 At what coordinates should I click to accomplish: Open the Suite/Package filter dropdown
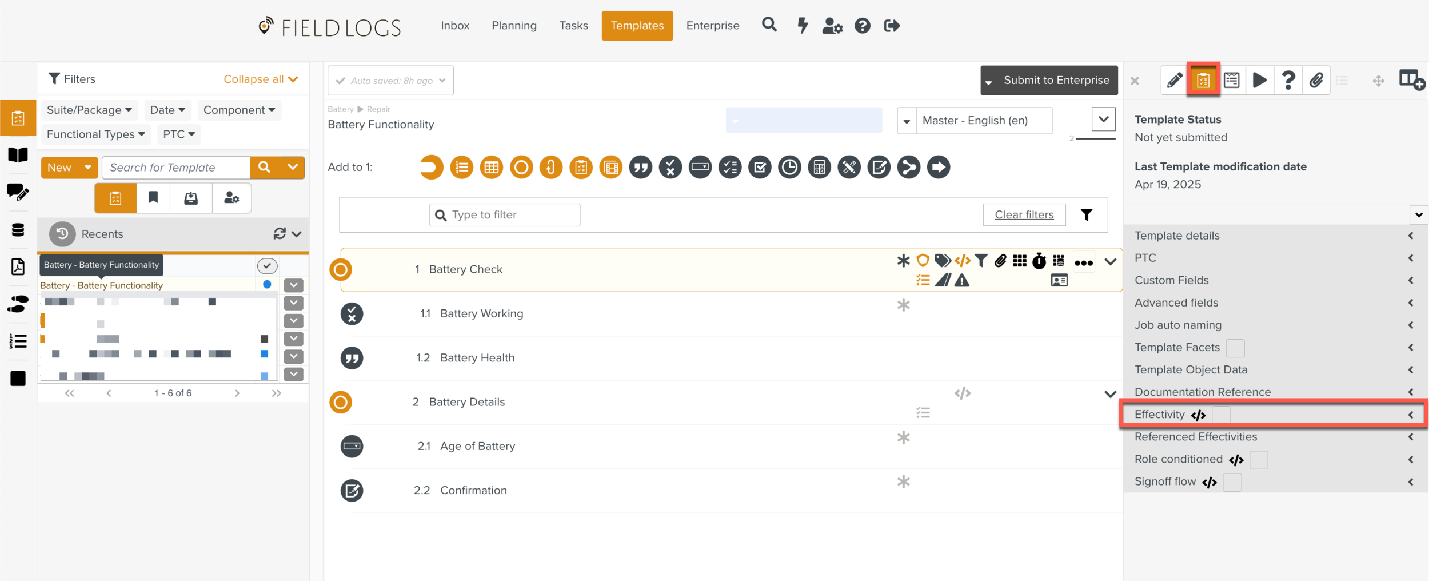click(x=89, y=110)
